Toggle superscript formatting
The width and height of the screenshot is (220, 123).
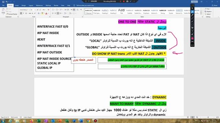coord(35,13)
